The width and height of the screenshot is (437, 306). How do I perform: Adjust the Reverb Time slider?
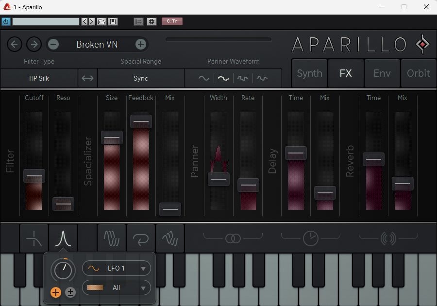click(x=373, y=159)
